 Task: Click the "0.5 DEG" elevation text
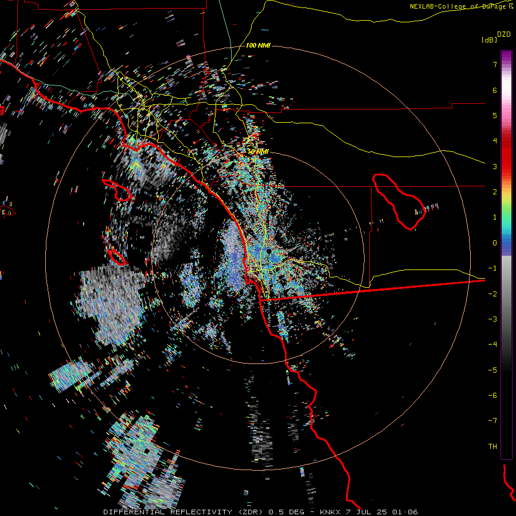point(287,512)
